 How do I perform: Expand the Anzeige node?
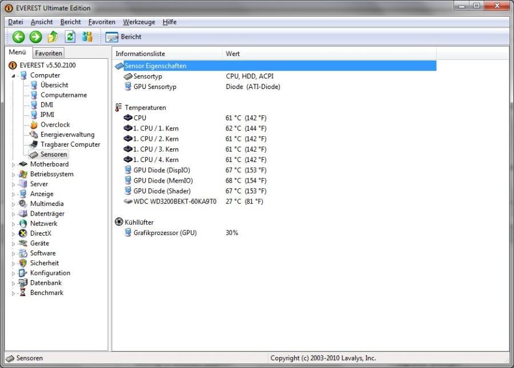pos(14,195)
